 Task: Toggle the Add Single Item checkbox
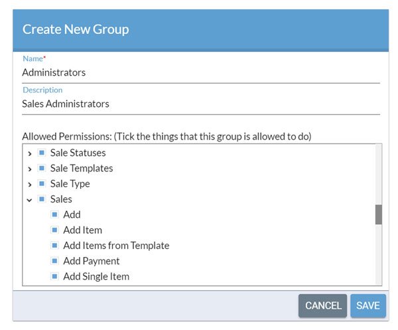coord(54,276)
